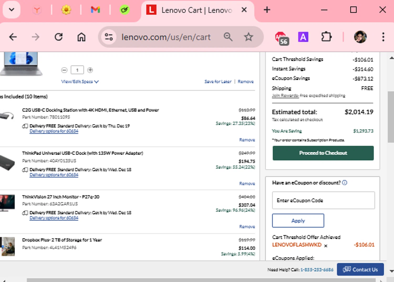Click the ThinkPad dock thumbnail image
This screenshot has height=282, width=394.
tap(7, 163)
